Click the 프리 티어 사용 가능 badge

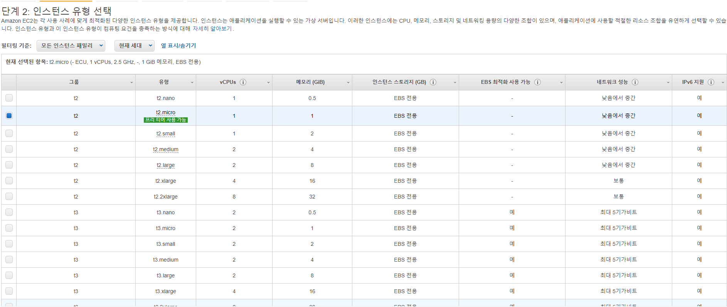point(166,120)
